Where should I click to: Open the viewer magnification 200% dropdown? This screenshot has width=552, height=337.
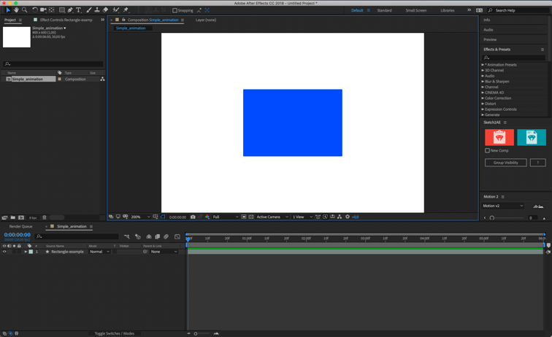click(140, 217)
